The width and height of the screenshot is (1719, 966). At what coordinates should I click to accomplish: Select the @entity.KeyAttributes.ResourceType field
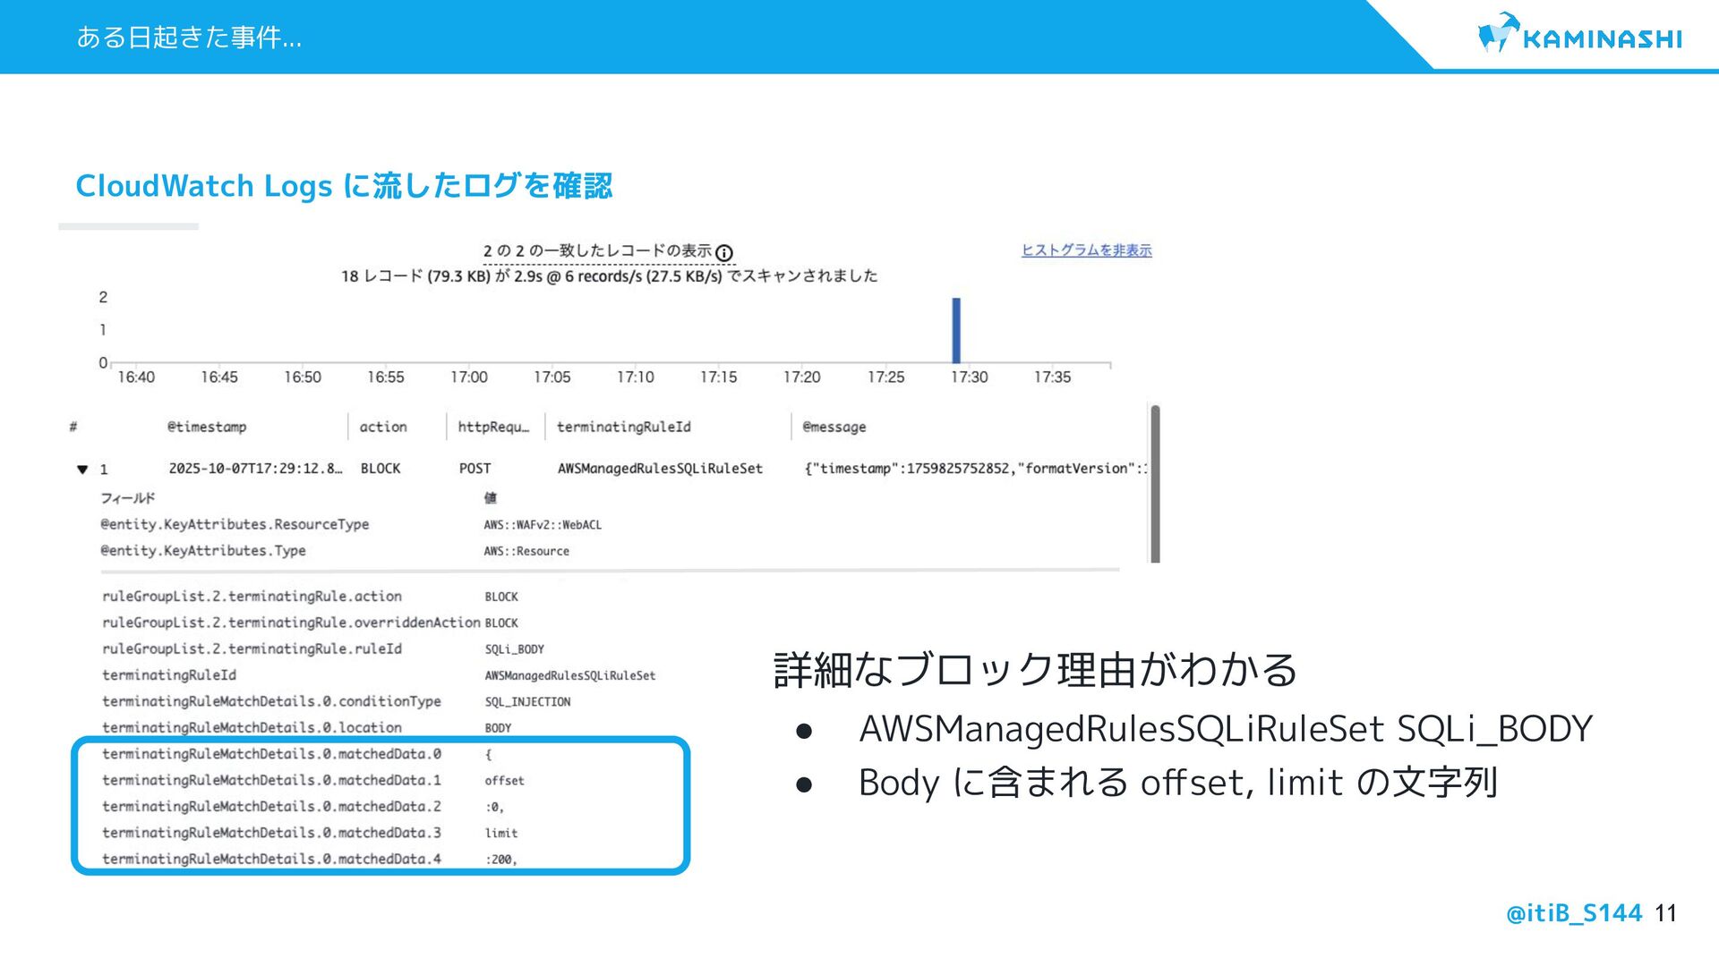coord(235,525)
